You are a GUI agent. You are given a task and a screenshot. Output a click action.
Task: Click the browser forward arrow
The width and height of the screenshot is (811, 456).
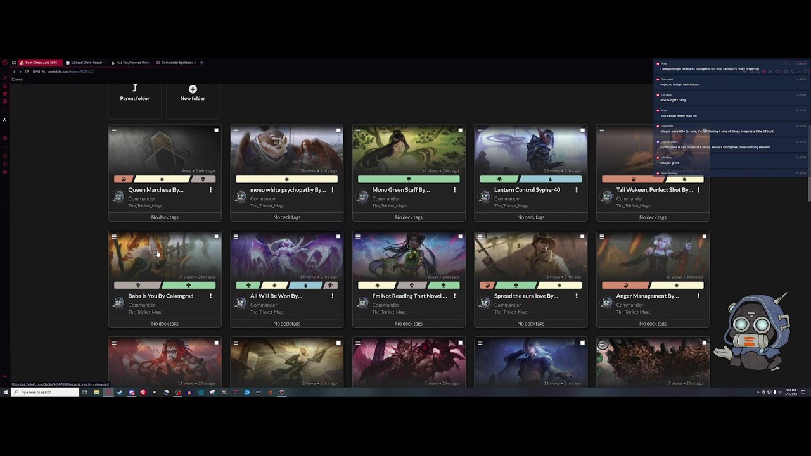[20, 72]
